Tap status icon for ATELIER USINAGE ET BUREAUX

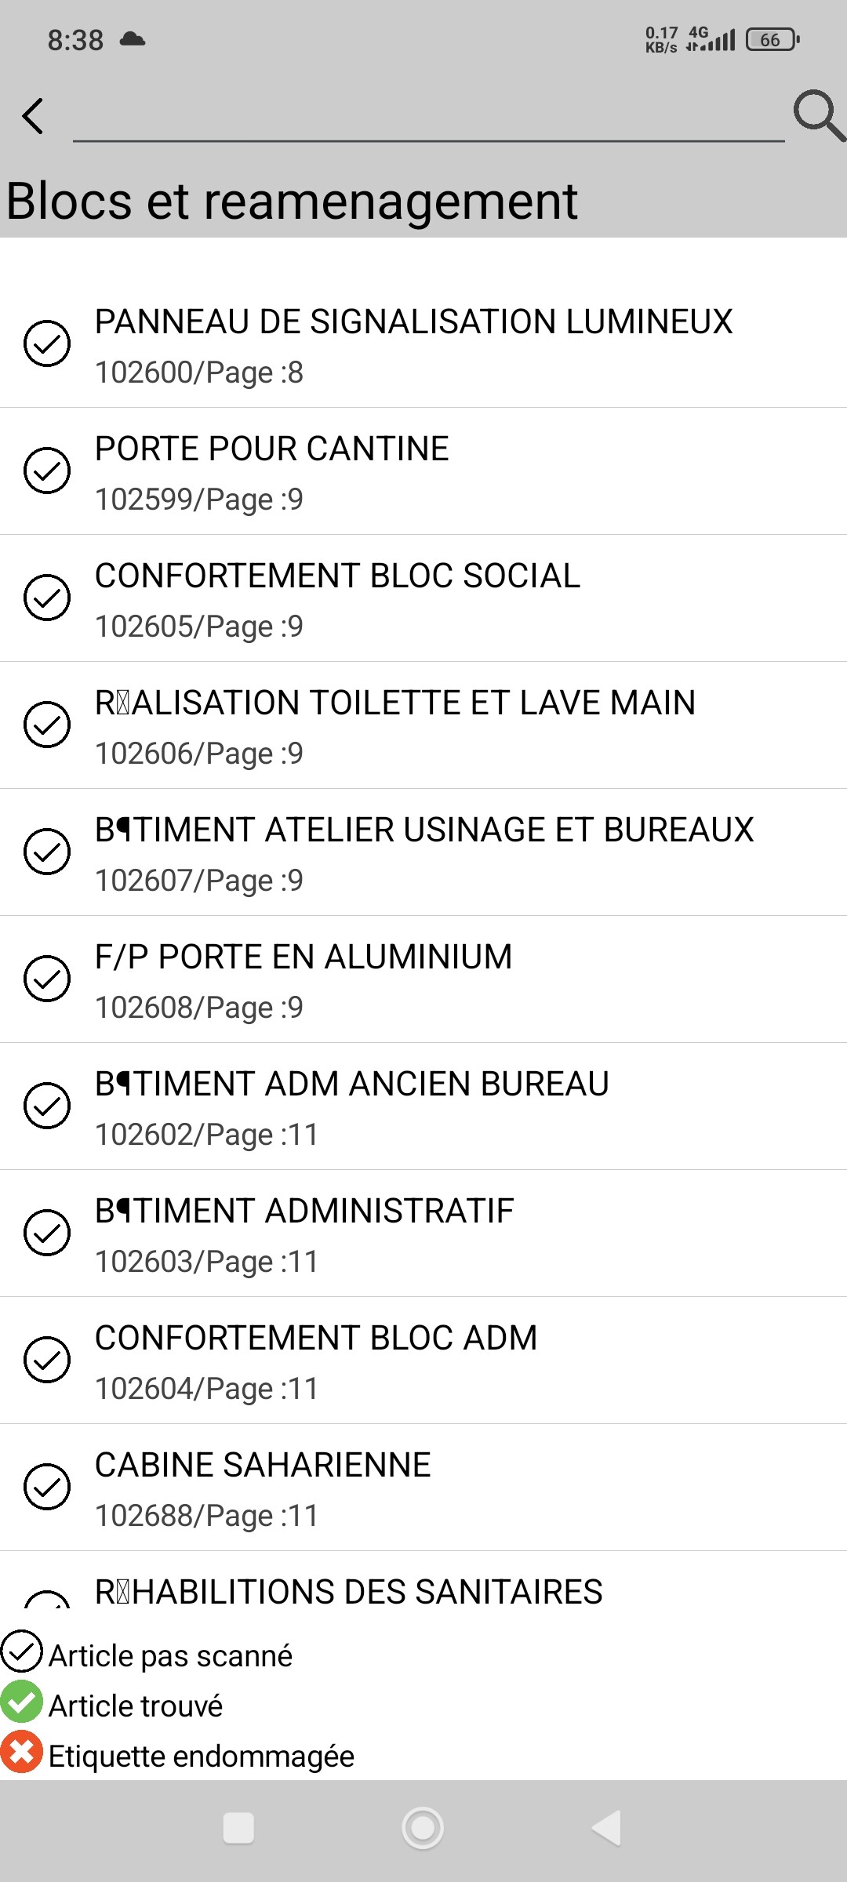click(47, 852)
